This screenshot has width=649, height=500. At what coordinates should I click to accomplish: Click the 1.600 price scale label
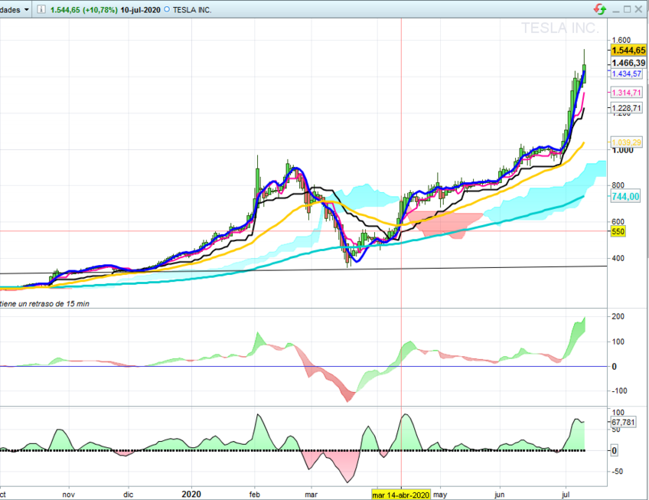click(x=621, y=40)
